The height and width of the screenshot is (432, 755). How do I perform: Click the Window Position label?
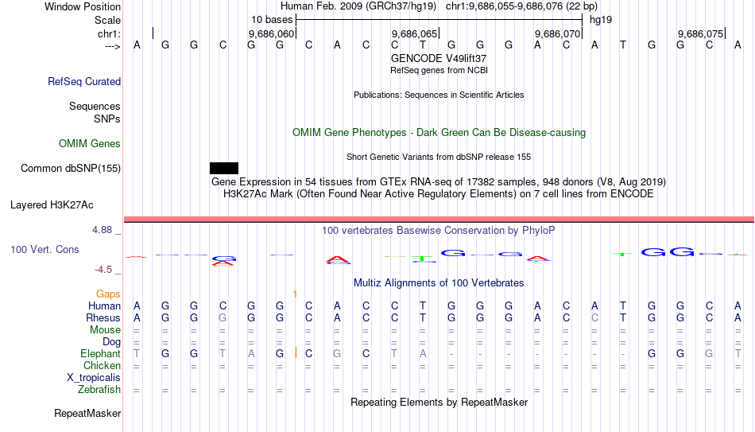[83, 6]
